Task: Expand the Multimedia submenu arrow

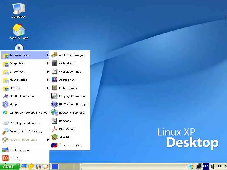Action: [x=48, y=80]
